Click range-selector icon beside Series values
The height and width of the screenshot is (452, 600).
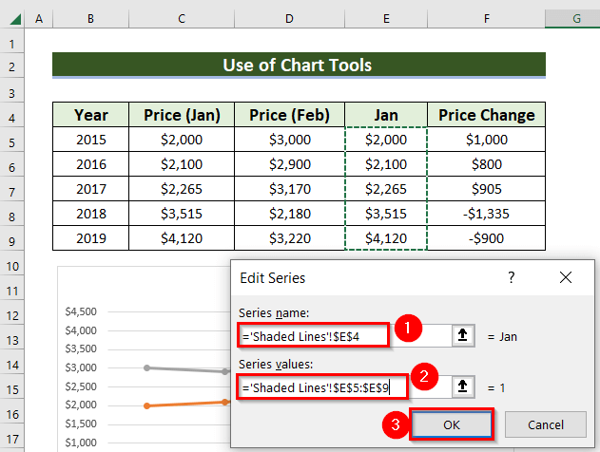click(x=464, y=386)
